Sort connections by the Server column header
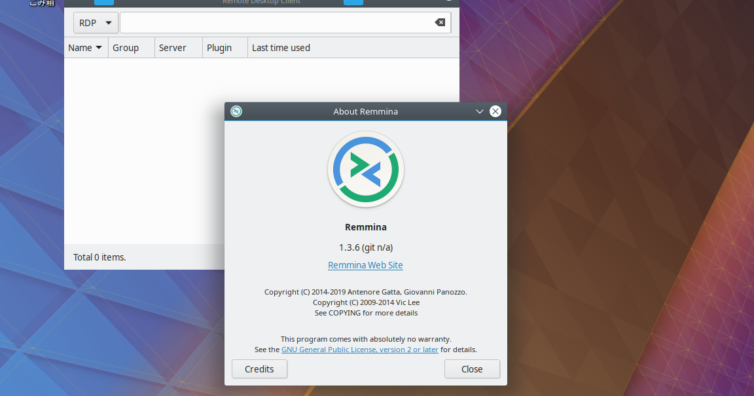Viewport: 754px width, 396px height. [173, 47]
